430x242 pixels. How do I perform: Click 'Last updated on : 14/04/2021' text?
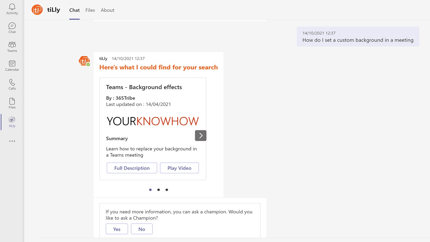(x=139, y=104)
